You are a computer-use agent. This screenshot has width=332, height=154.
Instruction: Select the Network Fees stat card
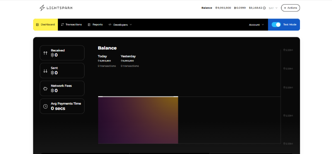tap(62, 88)
